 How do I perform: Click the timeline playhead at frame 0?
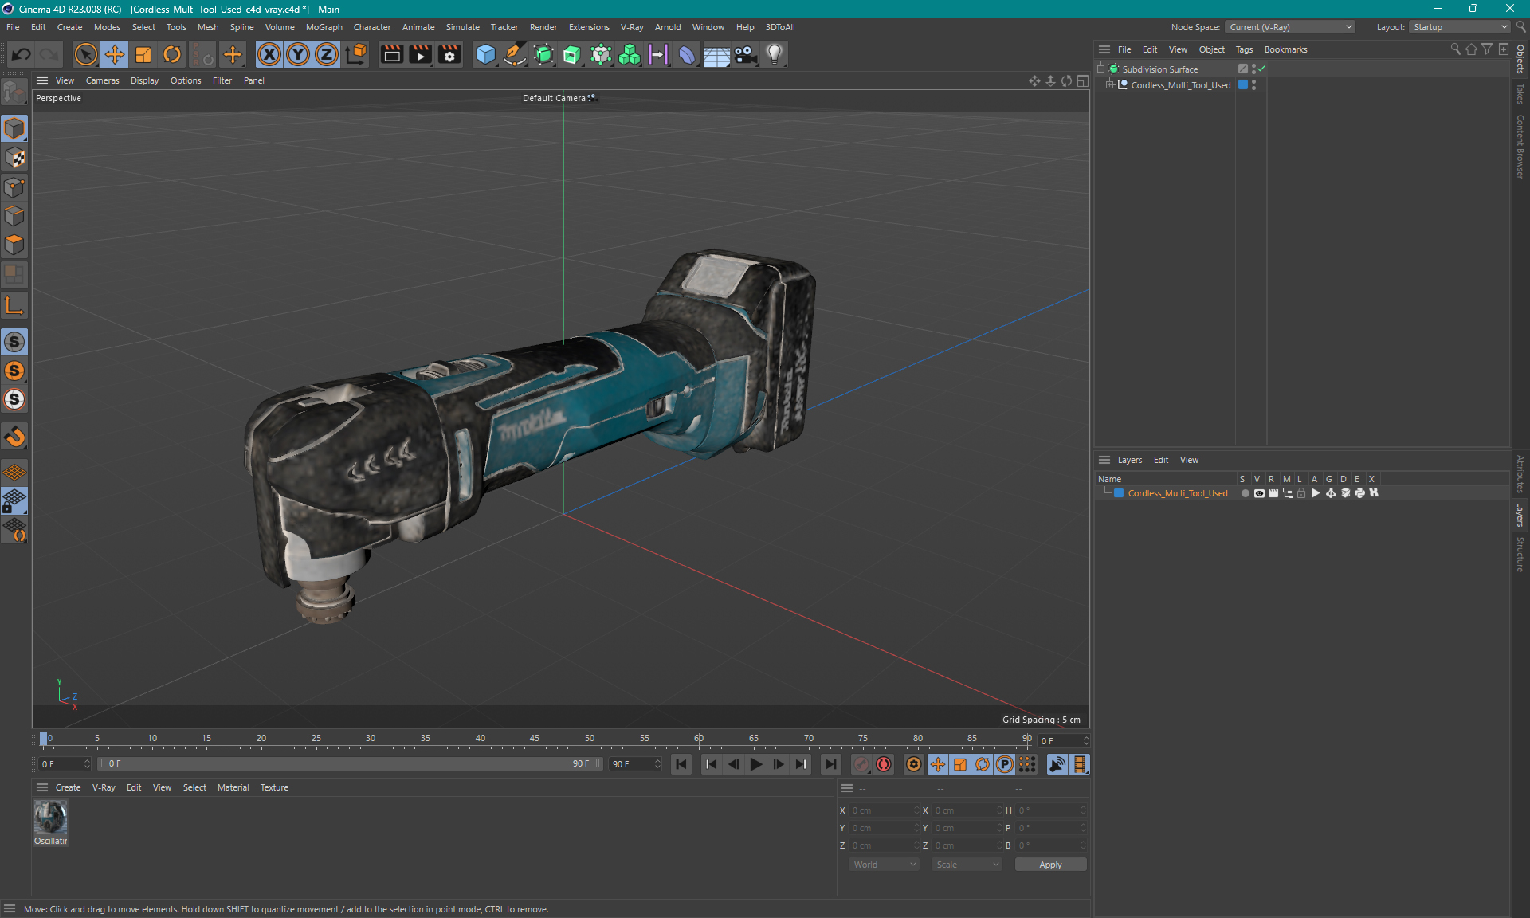pyautogui.click(x=44, y=739)
